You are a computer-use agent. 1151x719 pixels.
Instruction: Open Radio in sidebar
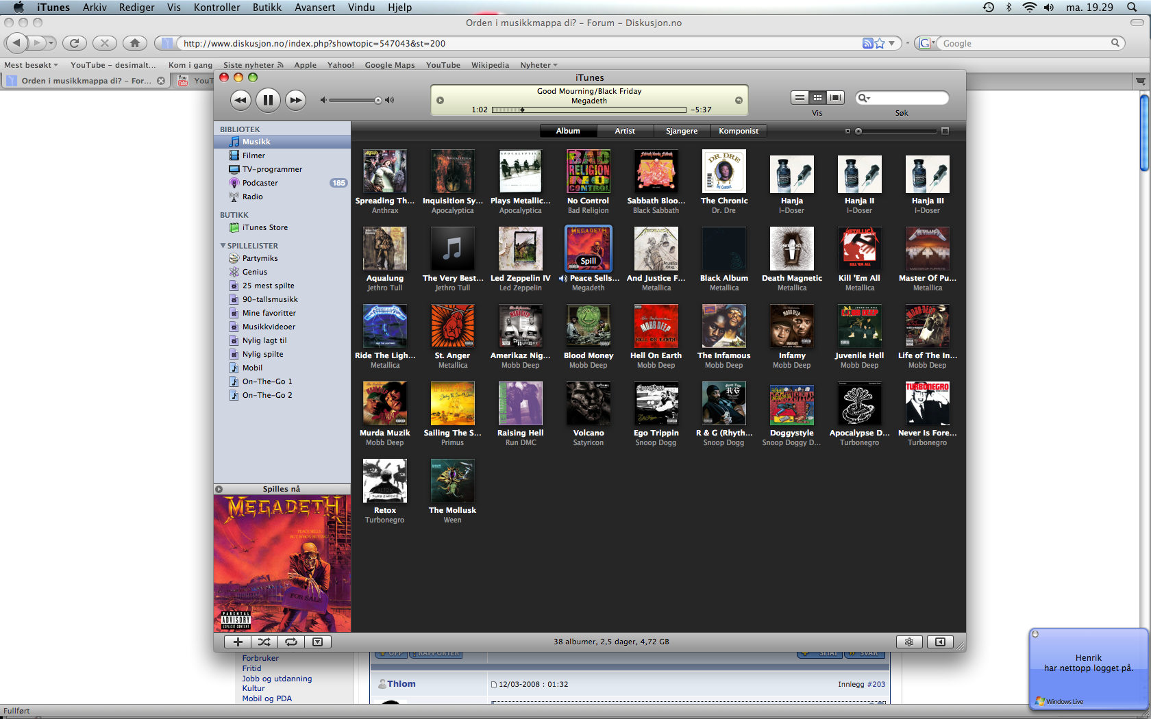coord(282,197)
